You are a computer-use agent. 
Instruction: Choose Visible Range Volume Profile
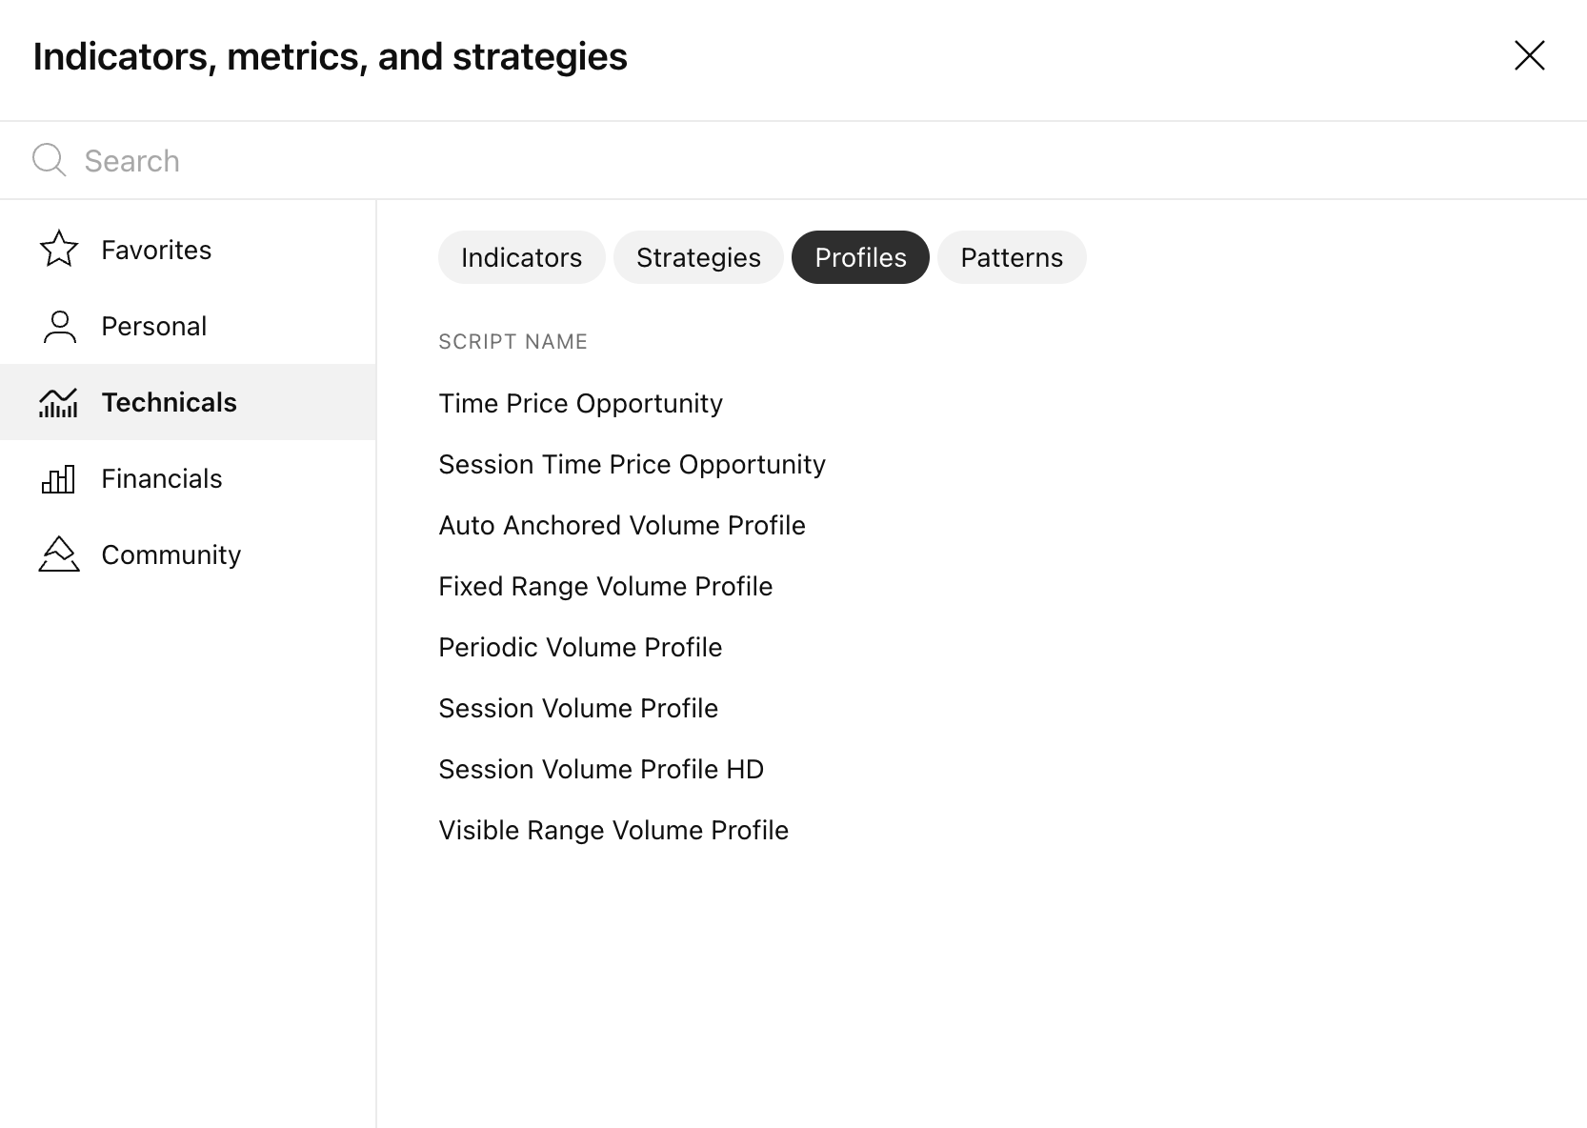pos(613,831)
